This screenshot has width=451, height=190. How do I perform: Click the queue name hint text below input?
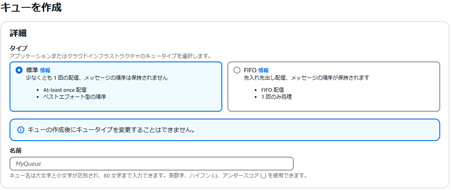[x=158, y=175]
